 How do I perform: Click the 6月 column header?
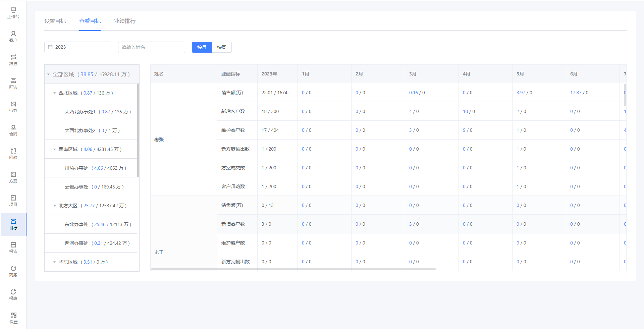coord(593,74)
